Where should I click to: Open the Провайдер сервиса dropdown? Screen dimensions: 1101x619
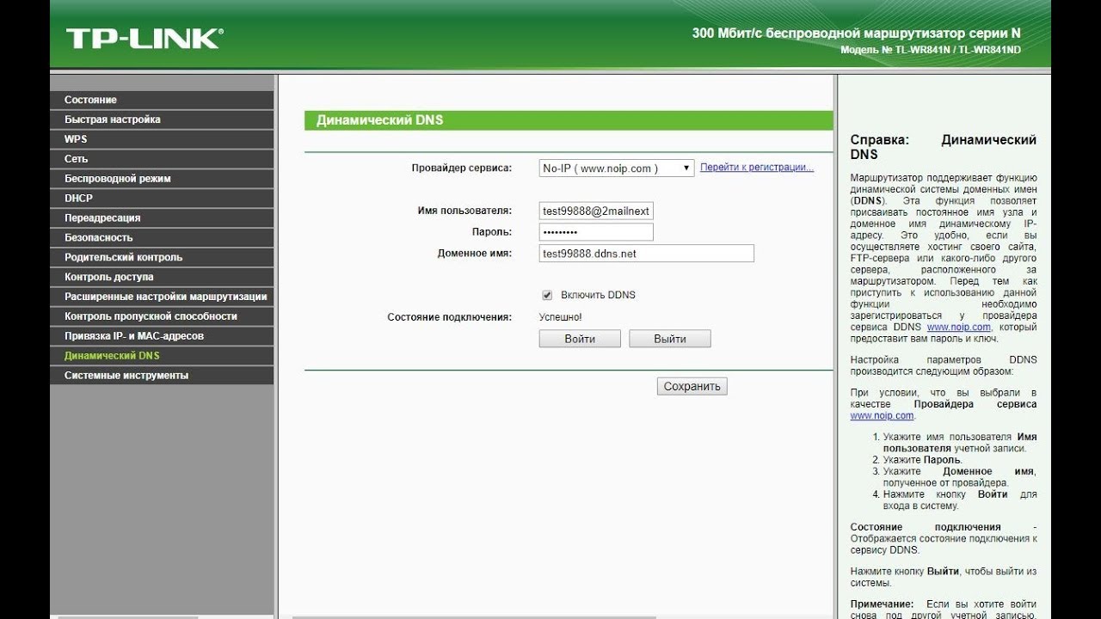[x=617, y=169]
